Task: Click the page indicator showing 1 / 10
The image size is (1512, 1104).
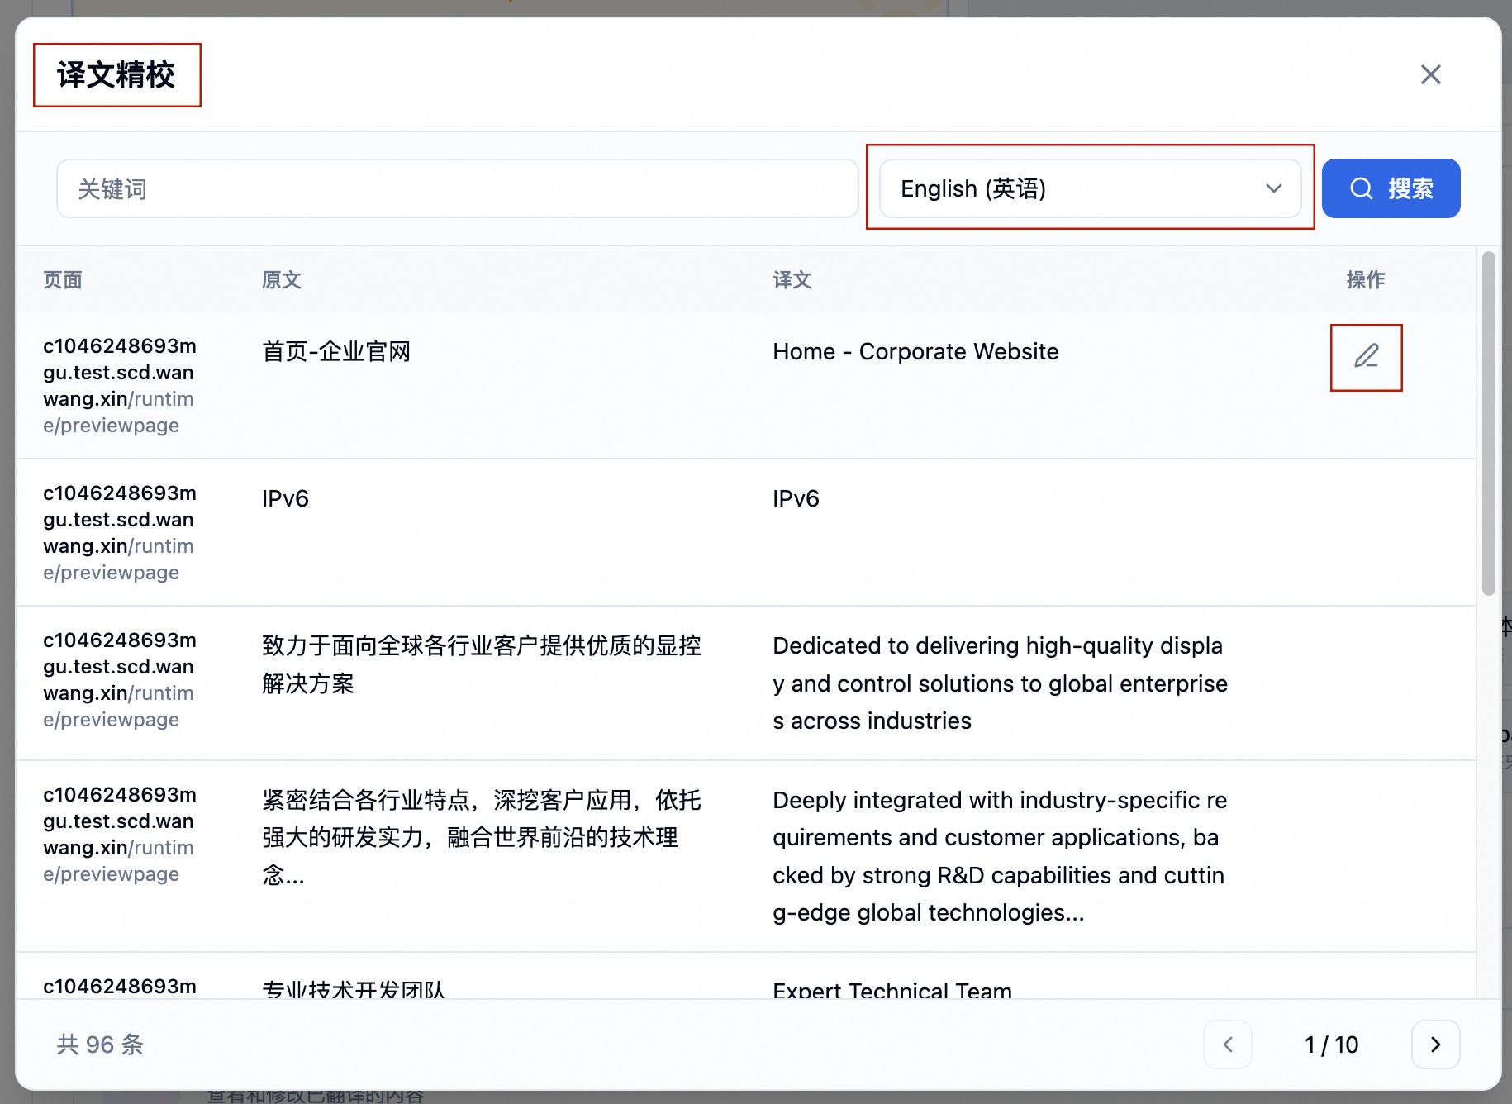Action: click(x=1331, y=1045)
